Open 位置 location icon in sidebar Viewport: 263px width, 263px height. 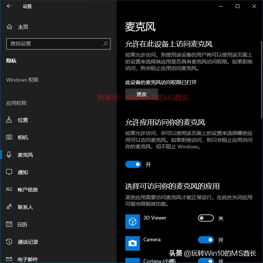[9, 120]
